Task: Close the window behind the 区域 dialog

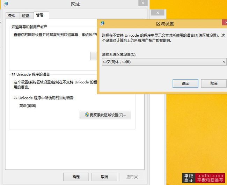Action: tap(158, 13)
